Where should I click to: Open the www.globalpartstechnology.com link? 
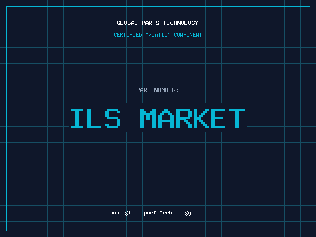tap(158, 213)
